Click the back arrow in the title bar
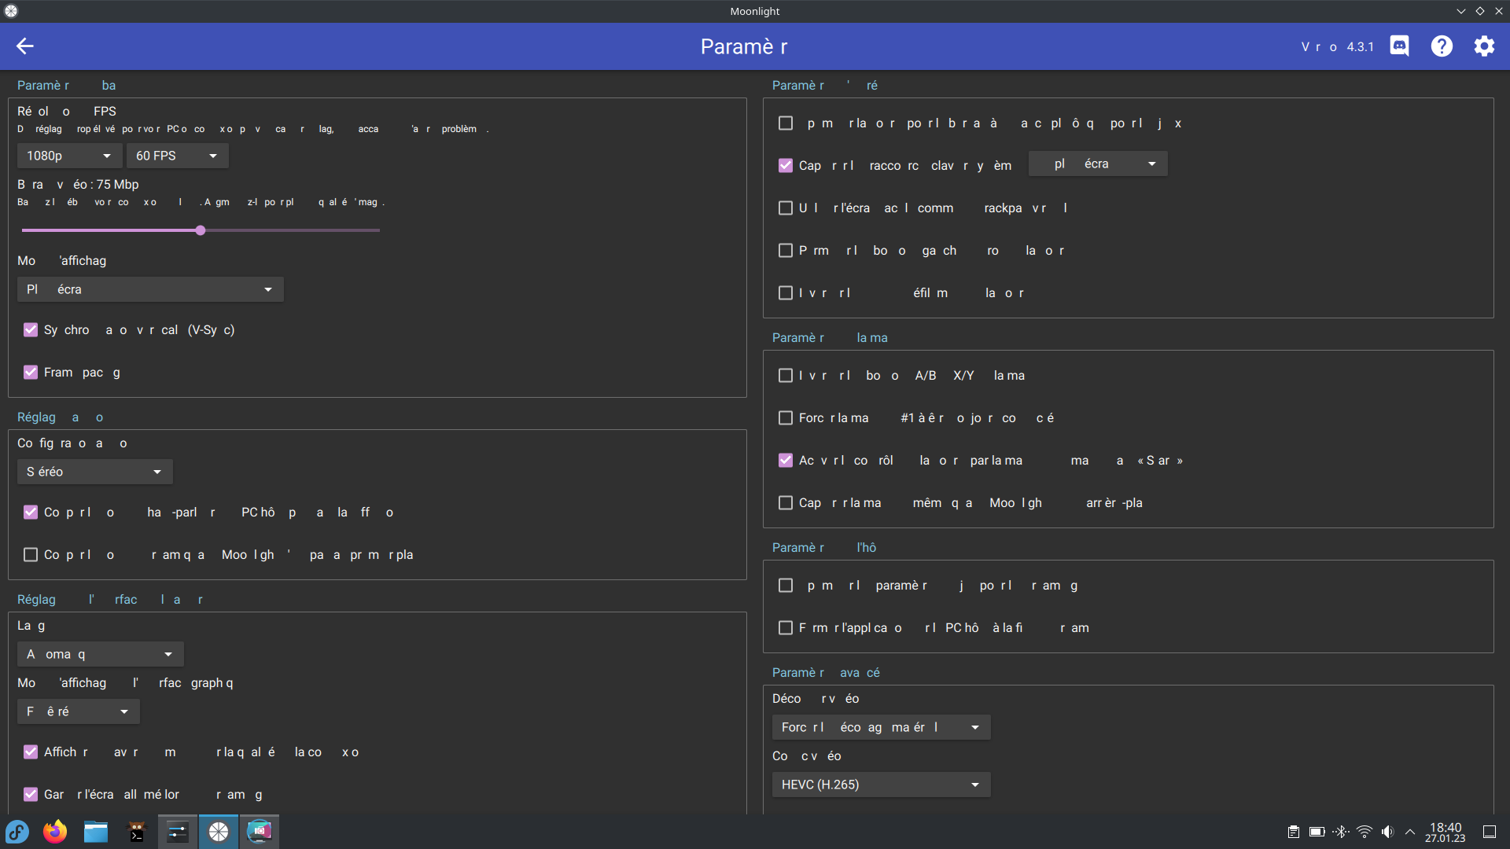The width and height of the screenshot is (1510, 849). 25,46
